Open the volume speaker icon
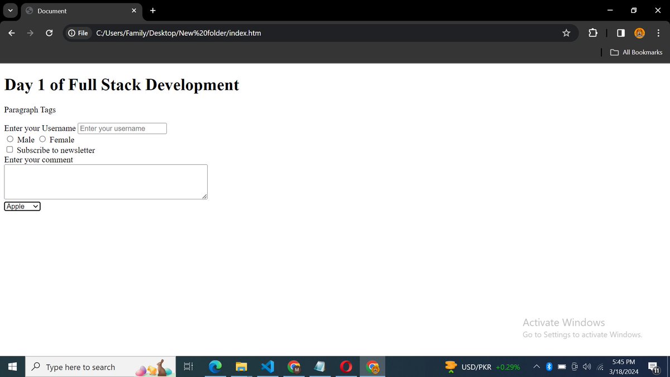The width and height of the screenshot is (670, 377). (587, 367)
